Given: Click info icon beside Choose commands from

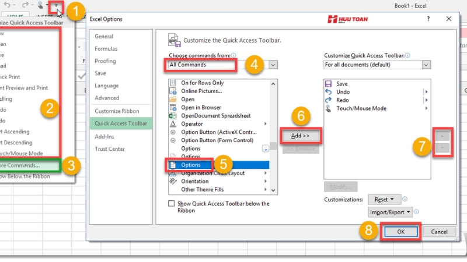Looking at the screenshot, I should [x=233, y=55].
